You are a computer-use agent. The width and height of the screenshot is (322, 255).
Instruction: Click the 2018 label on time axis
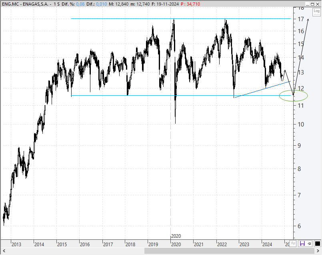(x=130, y=245)
